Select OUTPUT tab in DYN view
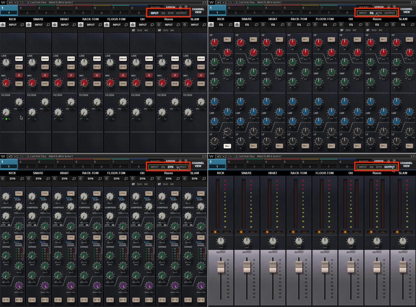This screenshot has width=416, height=307. [x=181, y=167]
